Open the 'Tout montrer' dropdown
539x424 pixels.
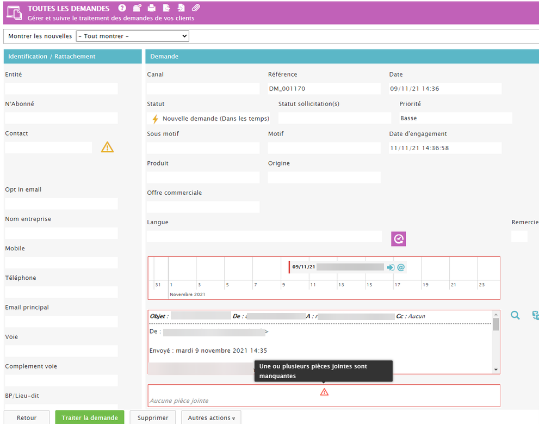click(132, 36)
